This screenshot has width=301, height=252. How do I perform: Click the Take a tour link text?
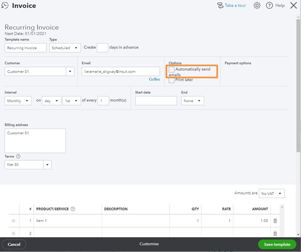pyautogui.click(x=235, y=5)
